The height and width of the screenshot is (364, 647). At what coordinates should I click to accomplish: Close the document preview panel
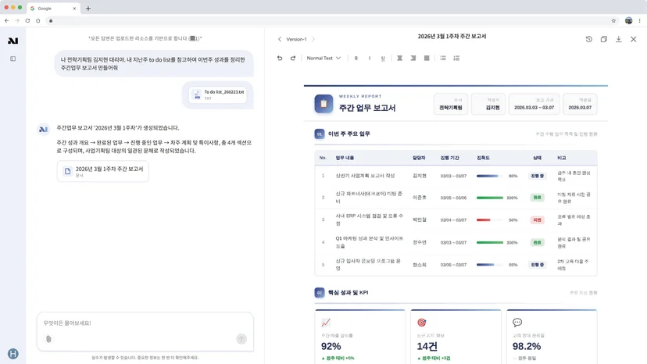[634, 39]
